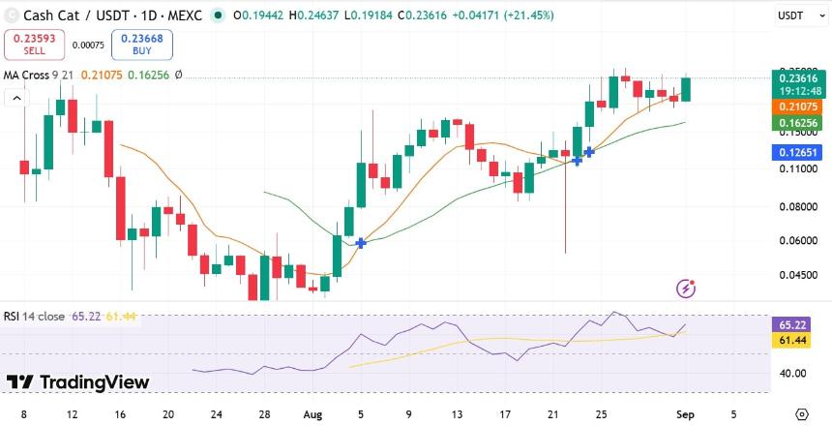832x426 pixels.
Task: Open chart settings gear icon
Action: coord(802,413)
